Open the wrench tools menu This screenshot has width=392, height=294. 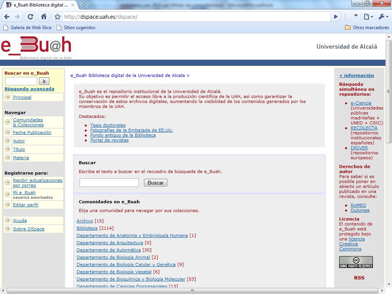point(383,17)
